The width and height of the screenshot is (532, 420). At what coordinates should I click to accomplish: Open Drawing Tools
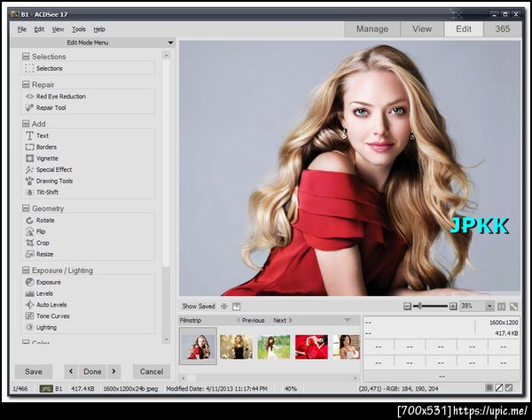point(49,181)
